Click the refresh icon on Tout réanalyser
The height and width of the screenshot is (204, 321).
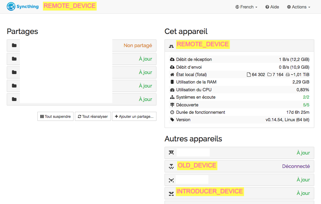(80, 116)
